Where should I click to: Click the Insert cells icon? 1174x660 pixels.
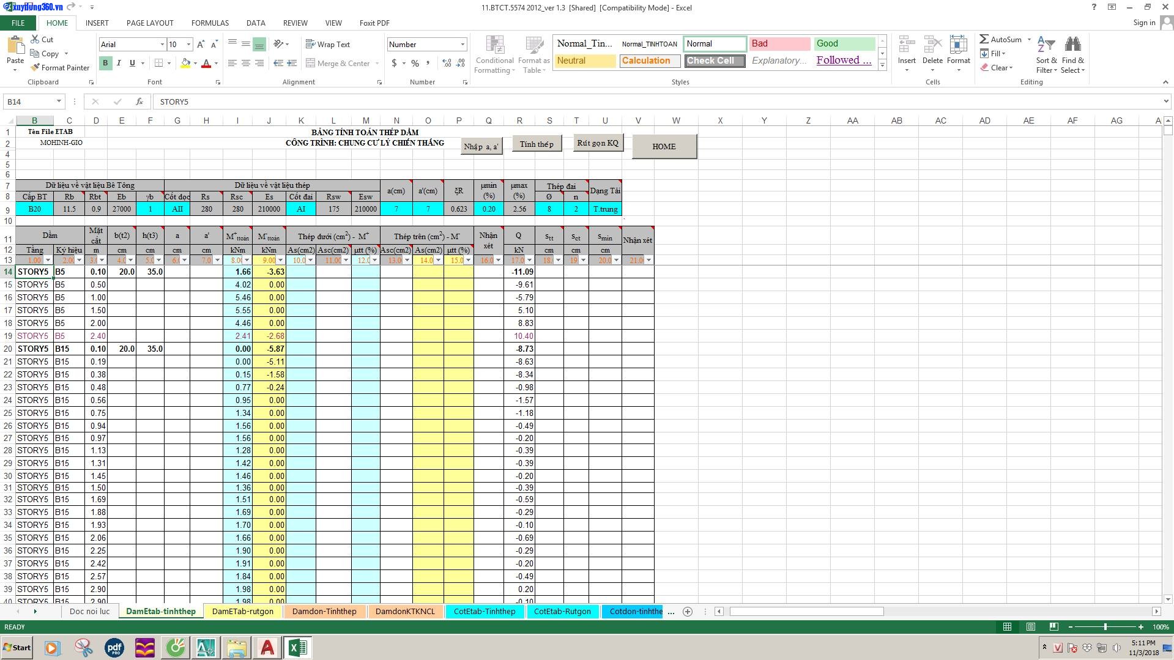point(906,46)
